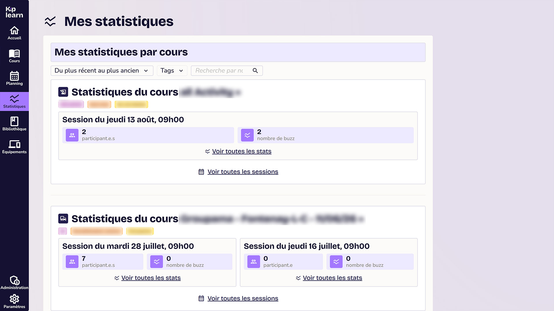Click 'Session du mardi 28 juillet, 09h00' title
Viewport: 554px width, 311px height.
point(128,246)
